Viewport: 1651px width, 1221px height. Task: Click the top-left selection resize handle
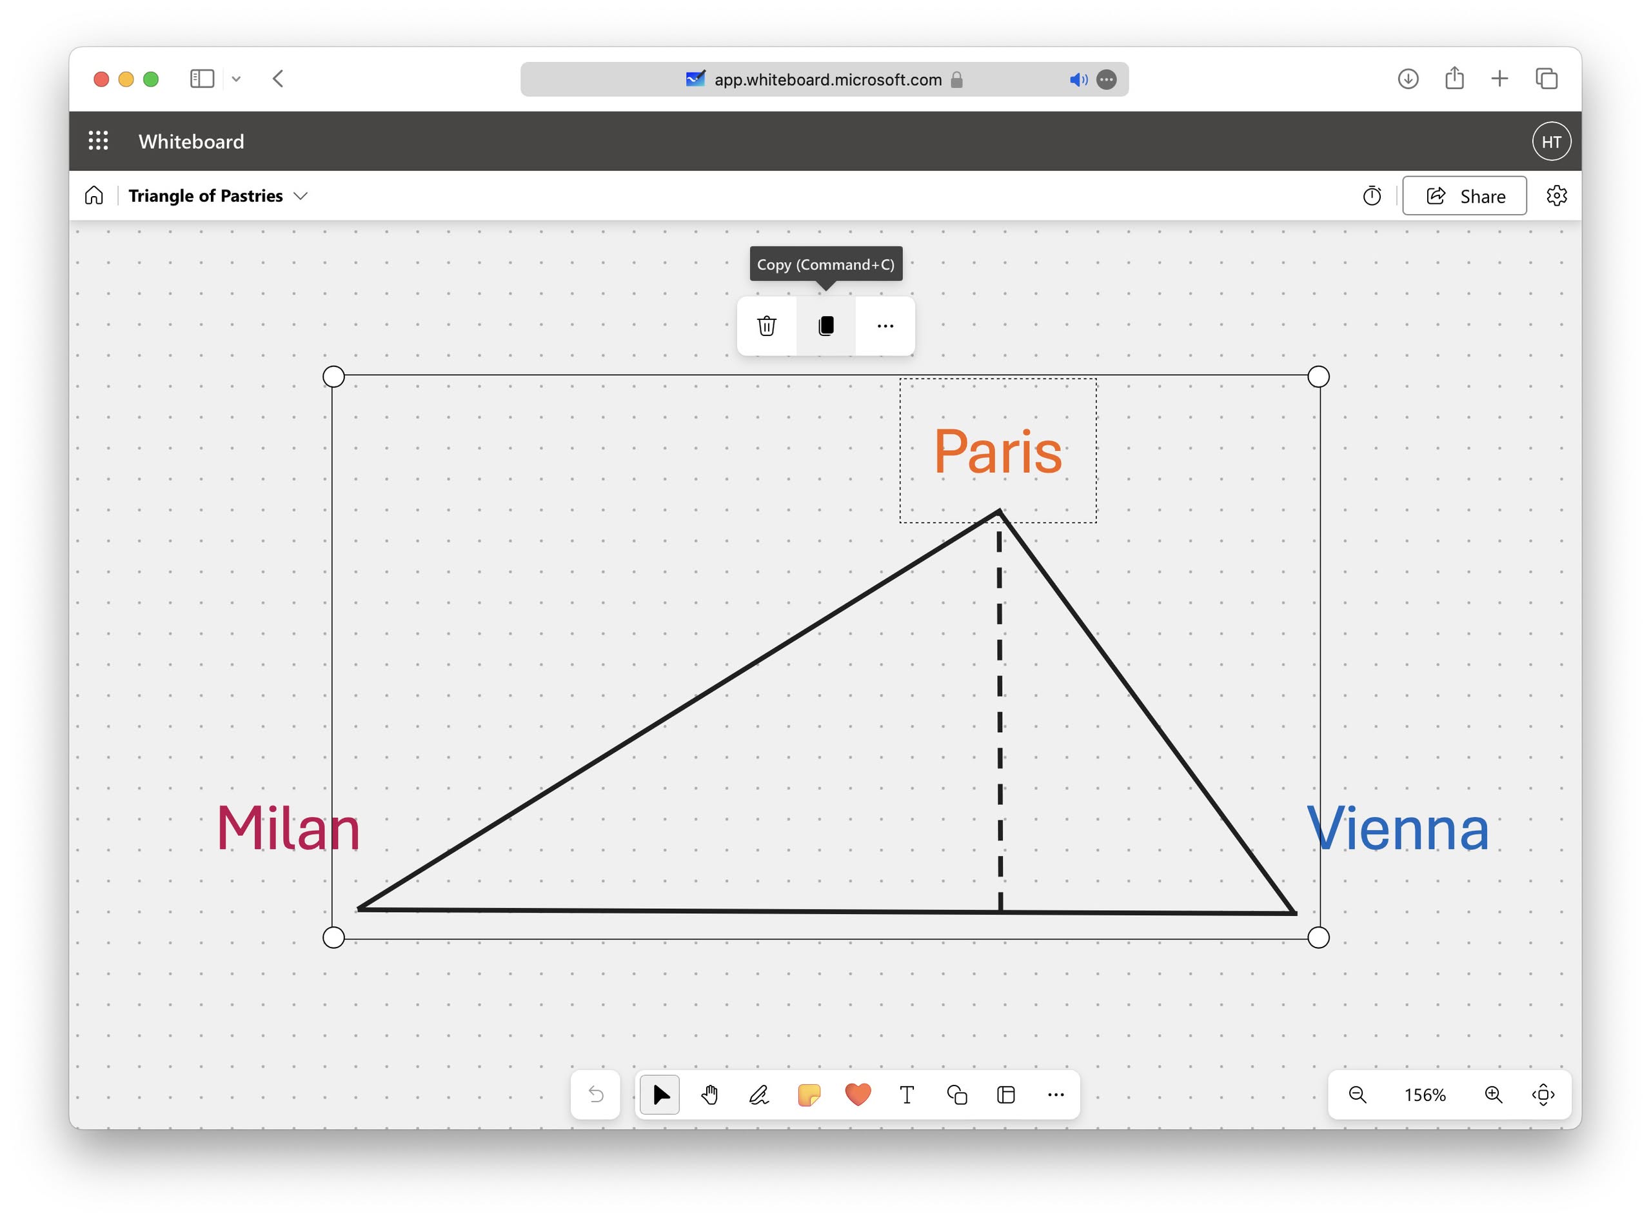pyautogui.click(x=333, y=376)
